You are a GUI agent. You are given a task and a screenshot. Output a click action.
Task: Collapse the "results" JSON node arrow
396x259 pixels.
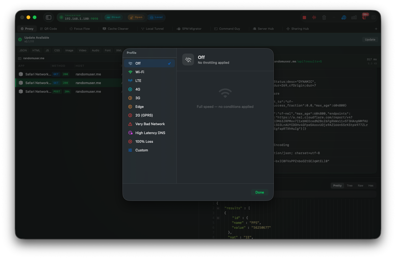218,208
